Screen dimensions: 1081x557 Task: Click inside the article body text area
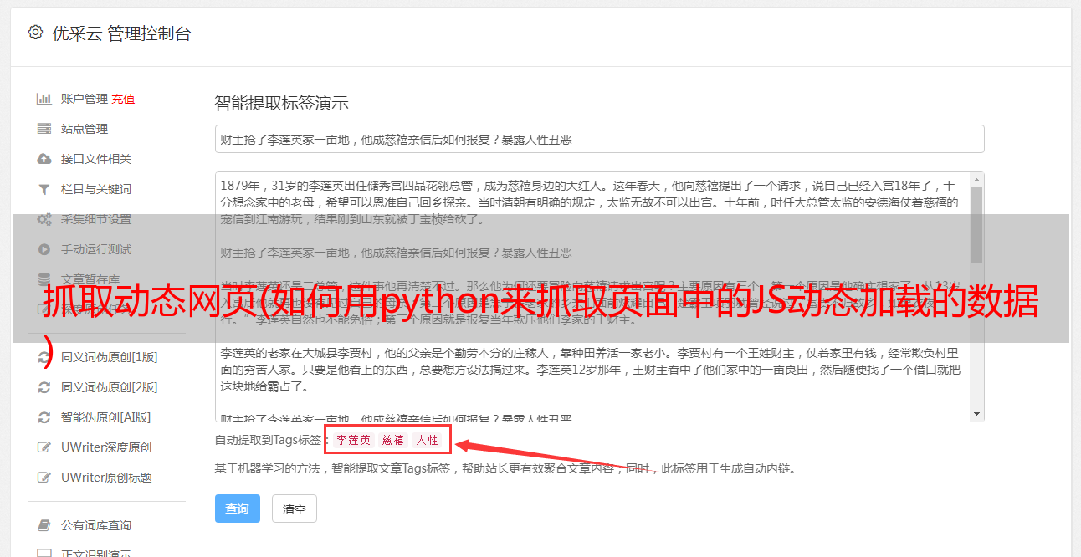point(592,297)
